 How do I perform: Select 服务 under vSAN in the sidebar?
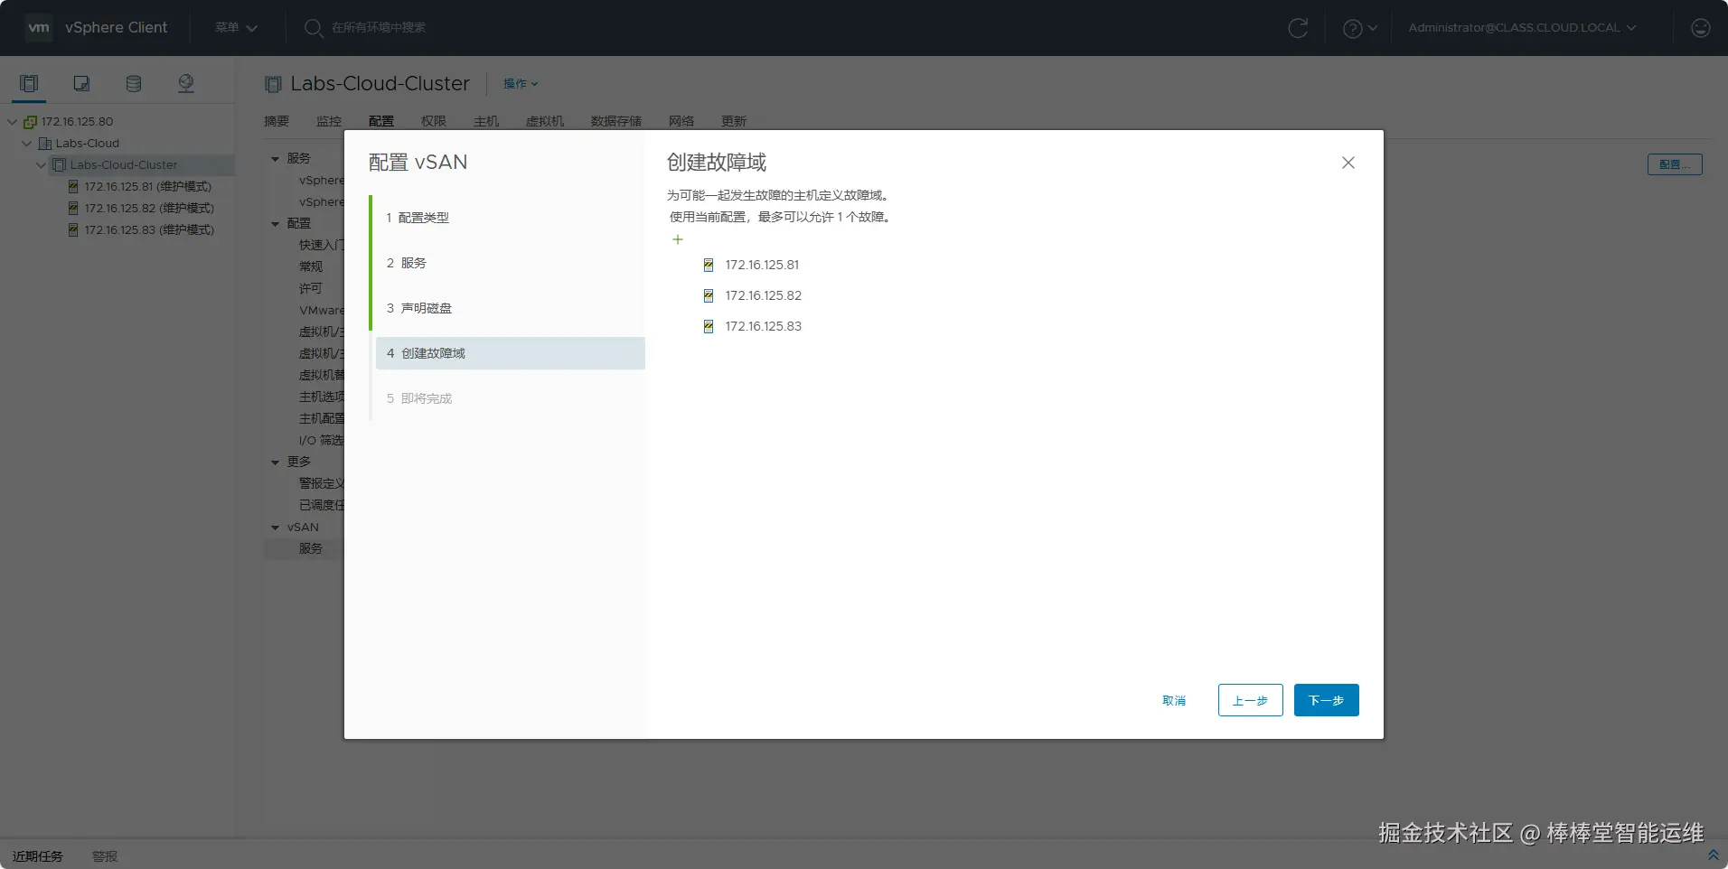[311, 548]
